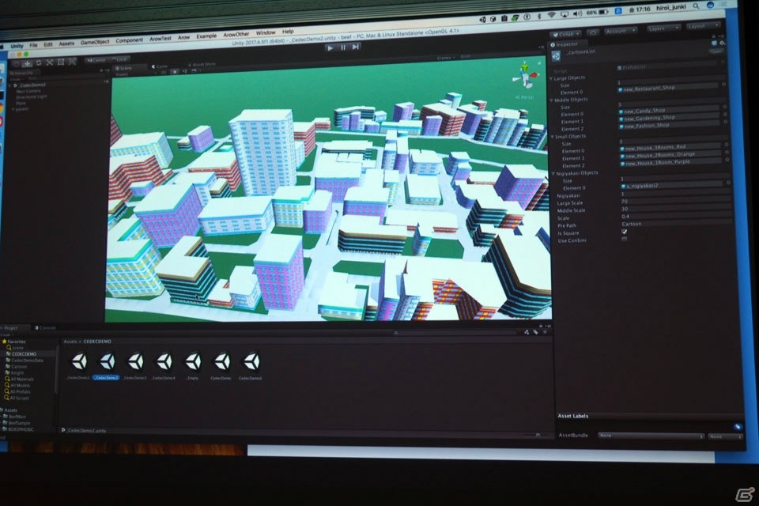
Task: Open the Inspector gear settings menu
Action: point(722,43)
